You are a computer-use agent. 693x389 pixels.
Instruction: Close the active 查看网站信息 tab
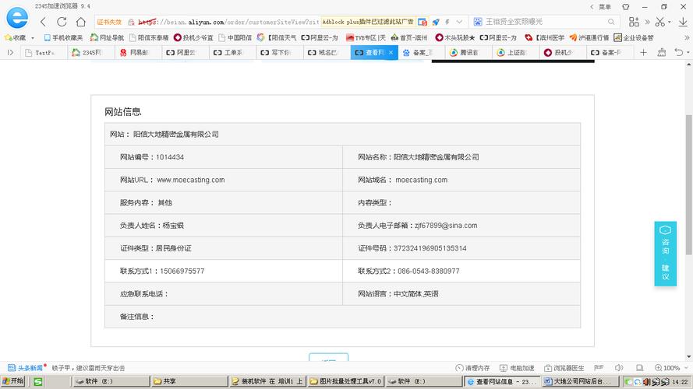[391, 52]
